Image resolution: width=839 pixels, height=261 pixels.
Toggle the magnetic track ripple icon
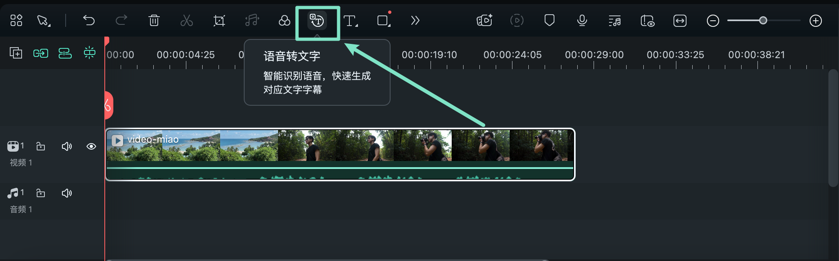[65, 53]
